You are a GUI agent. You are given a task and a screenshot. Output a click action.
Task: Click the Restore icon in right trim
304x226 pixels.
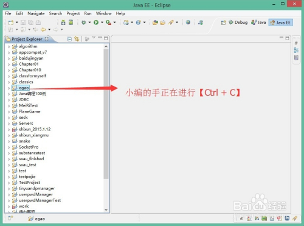click(296, 43)
